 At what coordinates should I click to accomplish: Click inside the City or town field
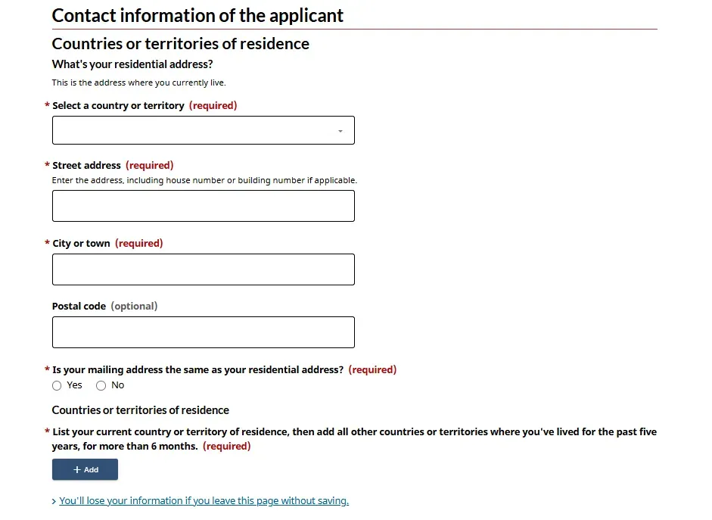(203, 269)
